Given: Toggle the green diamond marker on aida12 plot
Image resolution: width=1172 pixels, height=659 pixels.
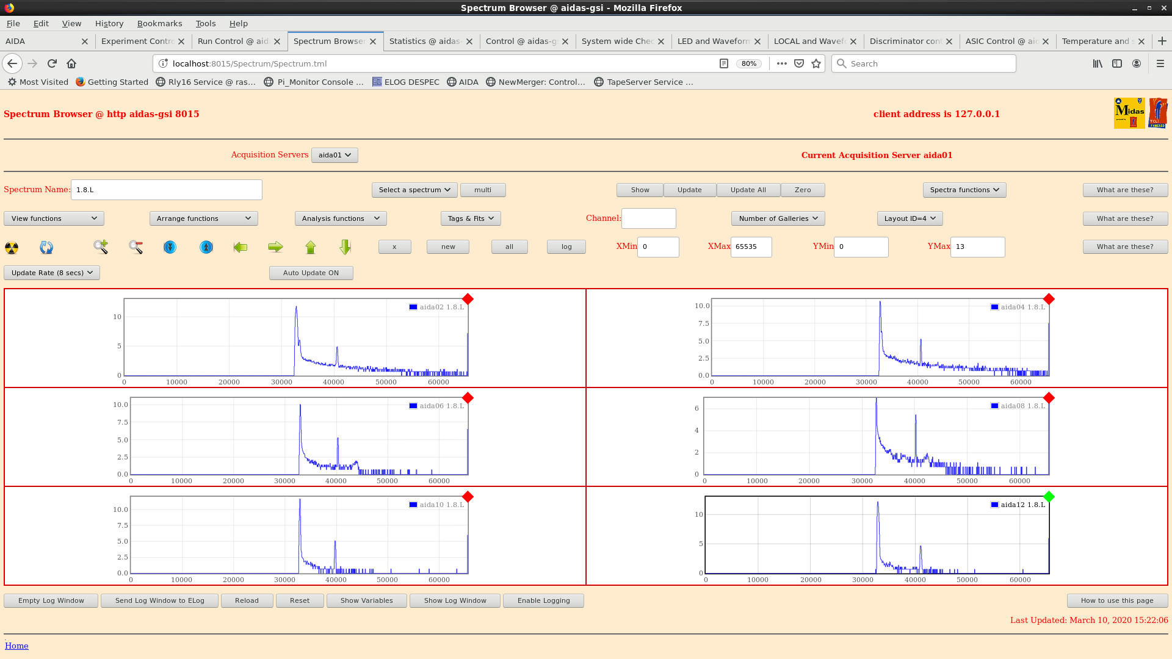Looking at the screenshot, I should coord(1049,497).
